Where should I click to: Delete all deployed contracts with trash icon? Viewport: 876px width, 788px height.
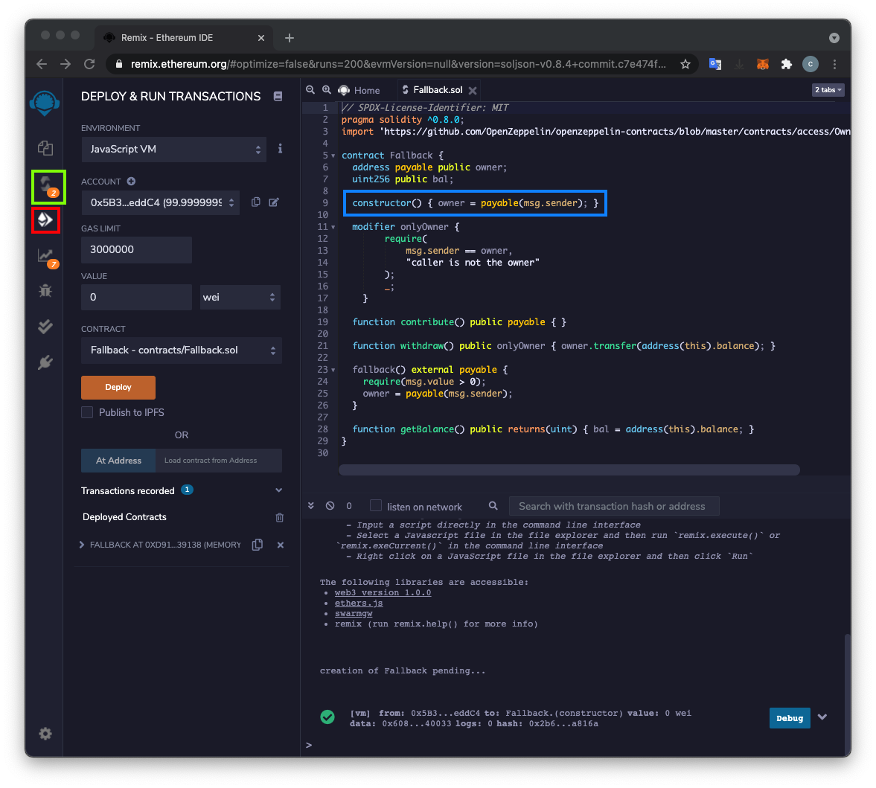tap(280, 517)
